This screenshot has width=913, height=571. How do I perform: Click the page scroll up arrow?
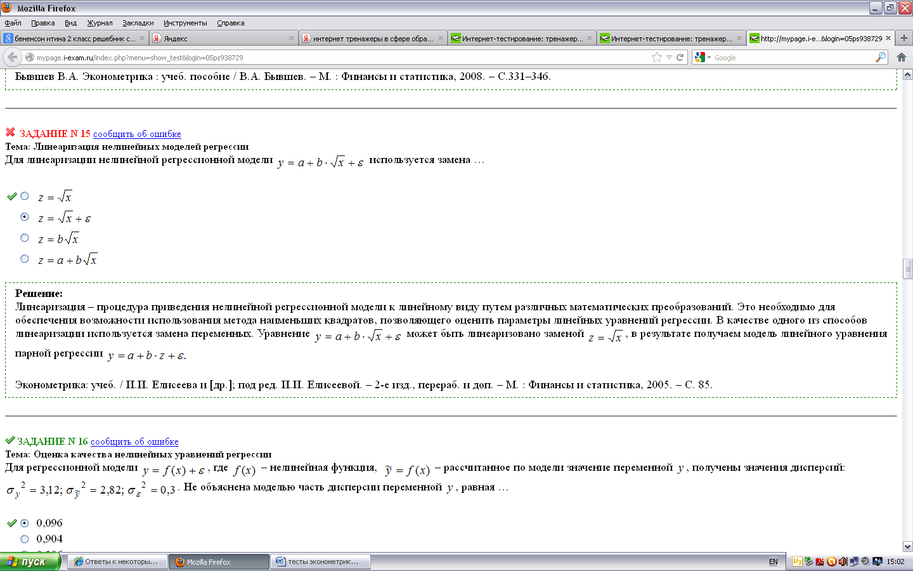pyautogui.click(x=907, y=75)
